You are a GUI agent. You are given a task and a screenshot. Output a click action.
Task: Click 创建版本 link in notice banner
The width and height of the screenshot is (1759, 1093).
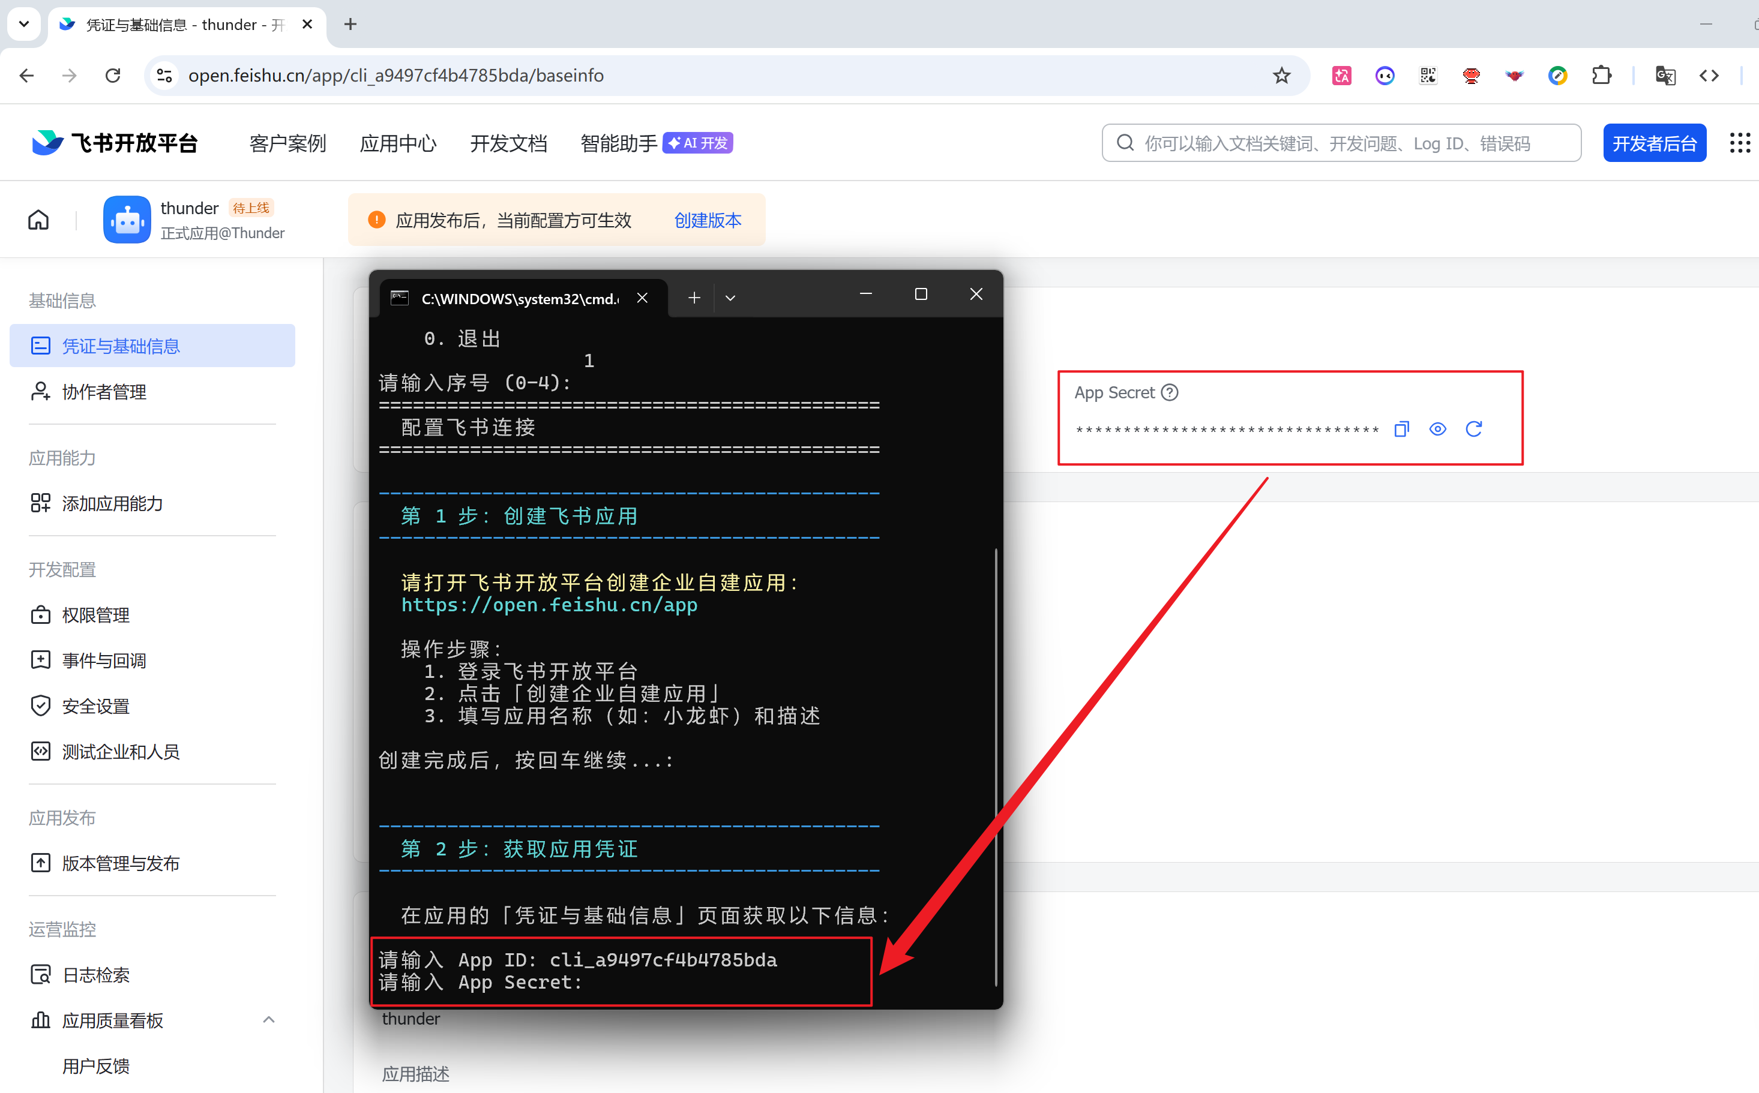coord(707,221)
